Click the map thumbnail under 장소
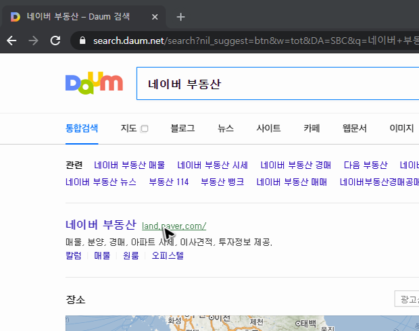419x331 pixels. tap(242, 324)
